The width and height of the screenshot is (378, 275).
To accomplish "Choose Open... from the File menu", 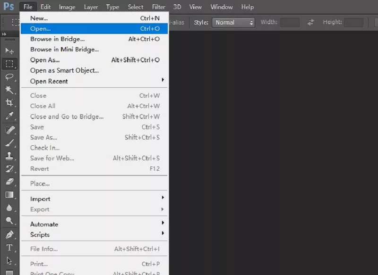I will point(94,29).
